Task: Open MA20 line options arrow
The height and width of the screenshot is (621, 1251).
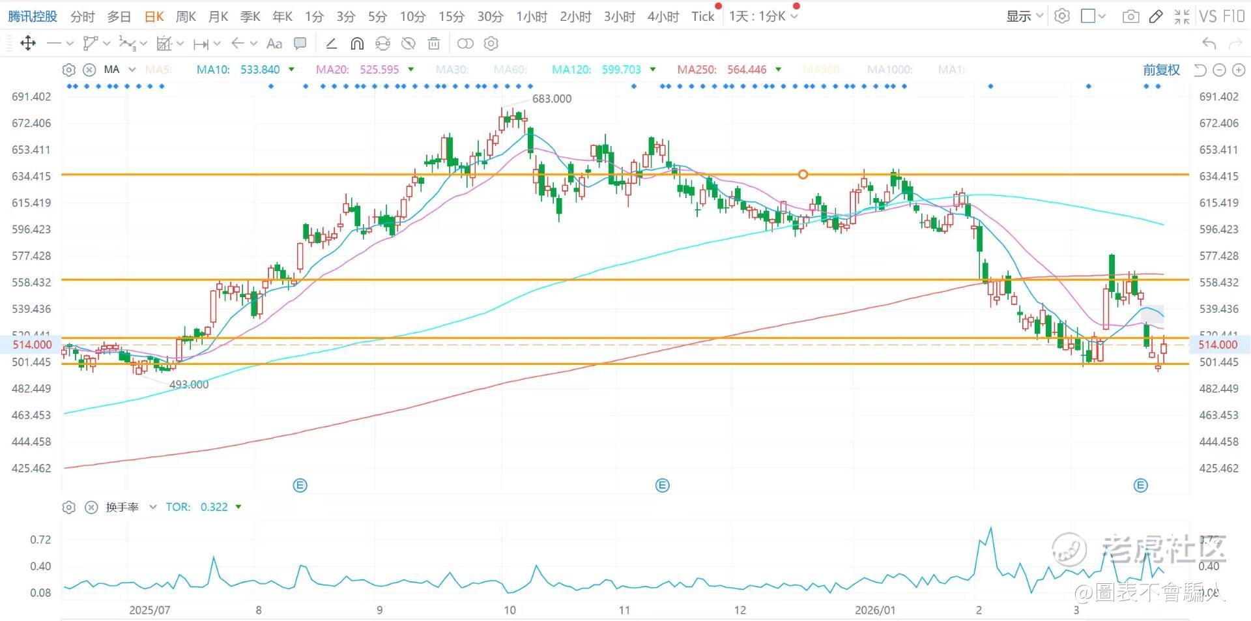Action: [411, 70]
